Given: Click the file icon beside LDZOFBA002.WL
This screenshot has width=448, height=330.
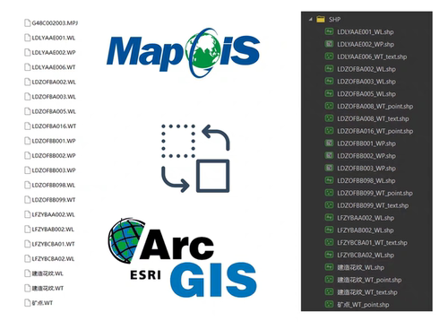Looking at the screenshot, I should coord(27,82).
